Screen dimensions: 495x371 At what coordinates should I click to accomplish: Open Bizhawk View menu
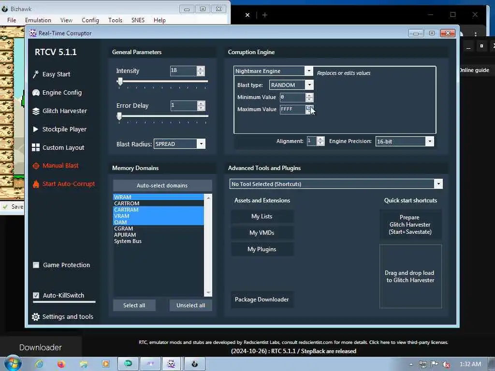(x=66, y=20)
